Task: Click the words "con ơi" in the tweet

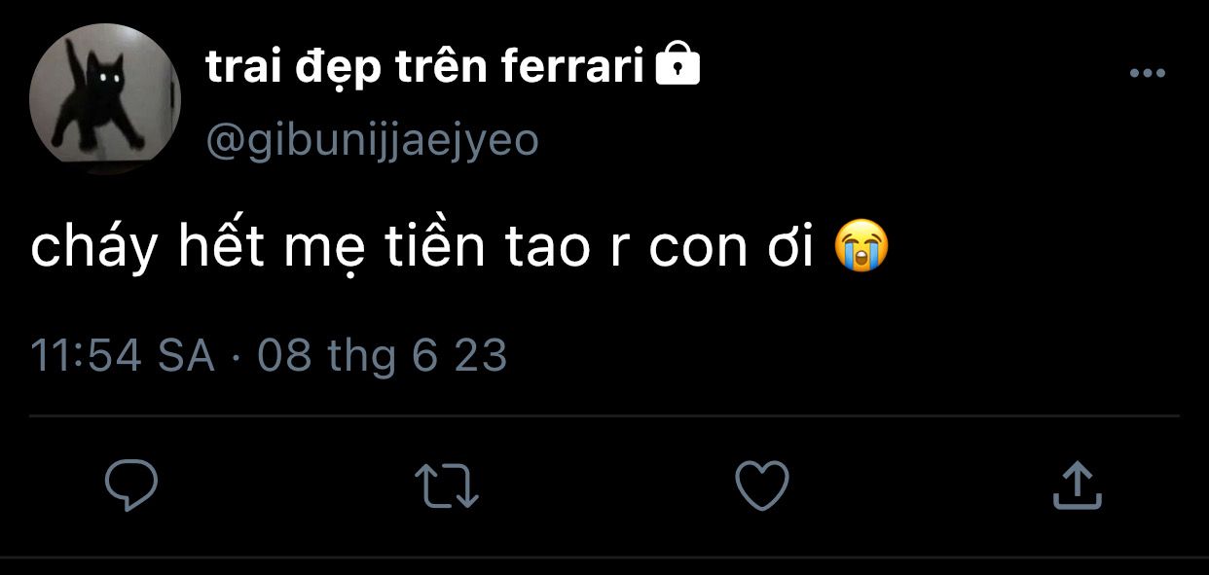Action: 731,249
